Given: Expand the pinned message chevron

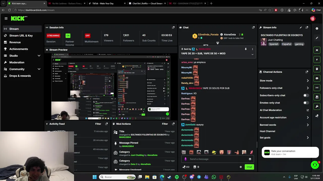Looking at the screenshot, I should click(252, 54).
